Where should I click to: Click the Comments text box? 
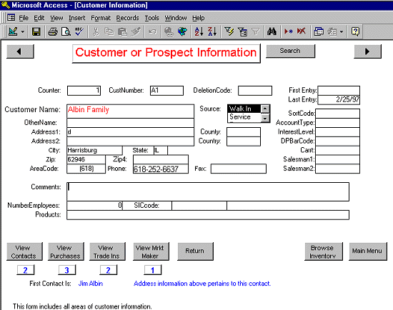pos(208,191)
